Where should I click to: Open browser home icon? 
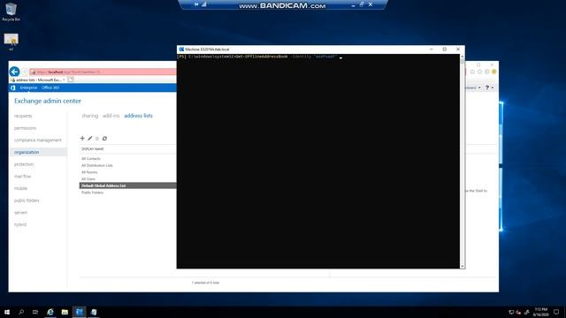point(472,72)
